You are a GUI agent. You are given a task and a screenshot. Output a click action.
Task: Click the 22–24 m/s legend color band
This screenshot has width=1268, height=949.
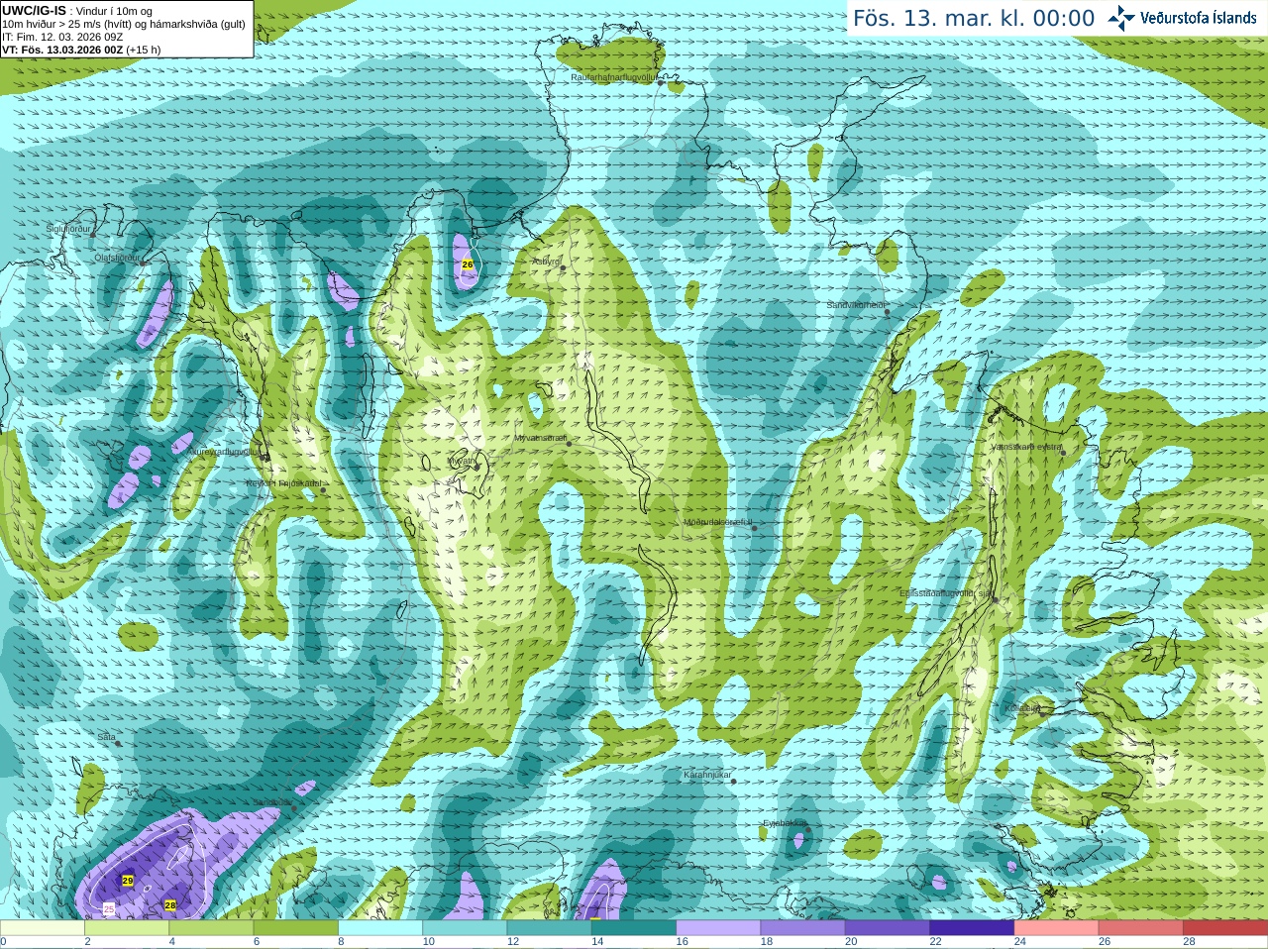click(972, 928)
